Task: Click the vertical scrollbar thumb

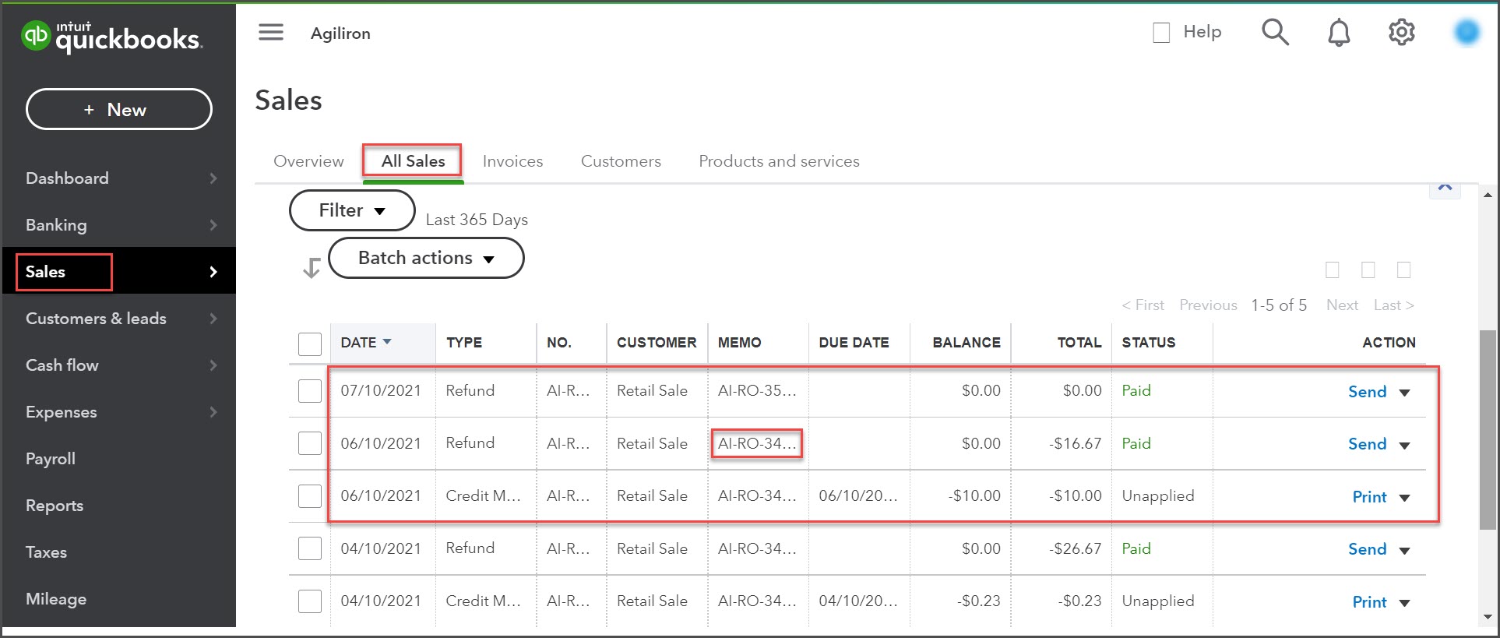Action: (1488, 430)
